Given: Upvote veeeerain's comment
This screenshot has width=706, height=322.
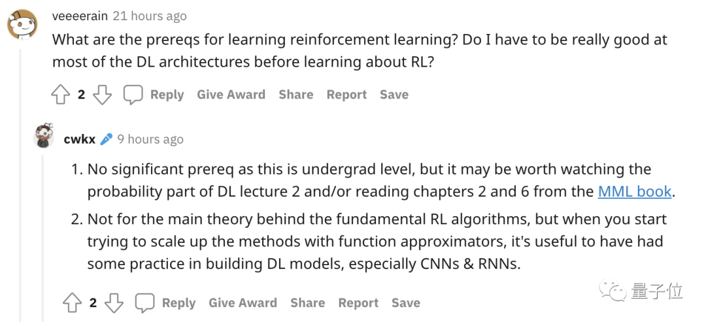Looking at the screenshot, I should [x=60, y=95].
